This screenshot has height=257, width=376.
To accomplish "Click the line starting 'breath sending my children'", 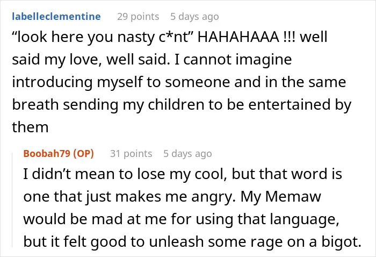I will coord(182,105).
